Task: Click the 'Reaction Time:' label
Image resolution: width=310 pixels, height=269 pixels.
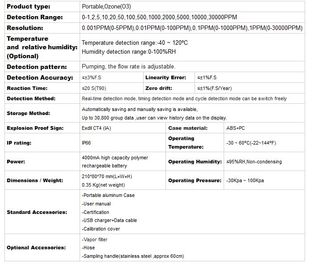Action: (x=27, y=88)
